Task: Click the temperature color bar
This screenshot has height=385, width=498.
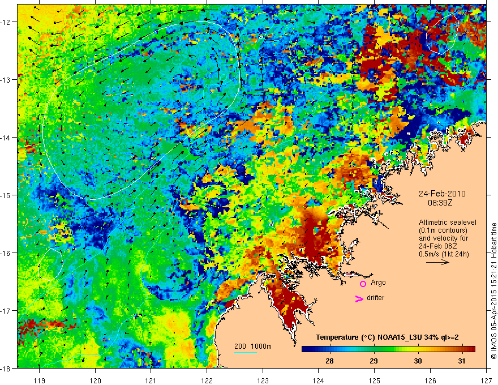Action: (388, 349)
